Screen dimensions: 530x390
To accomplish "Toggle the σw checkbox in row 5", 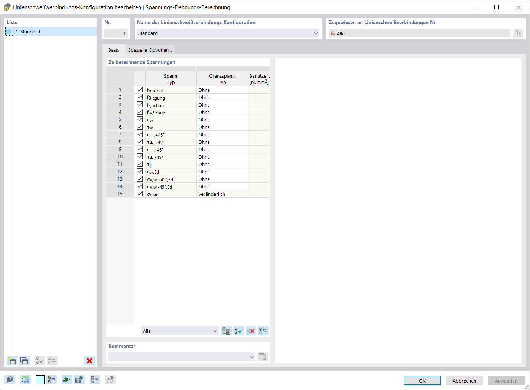I will [140, 120].
